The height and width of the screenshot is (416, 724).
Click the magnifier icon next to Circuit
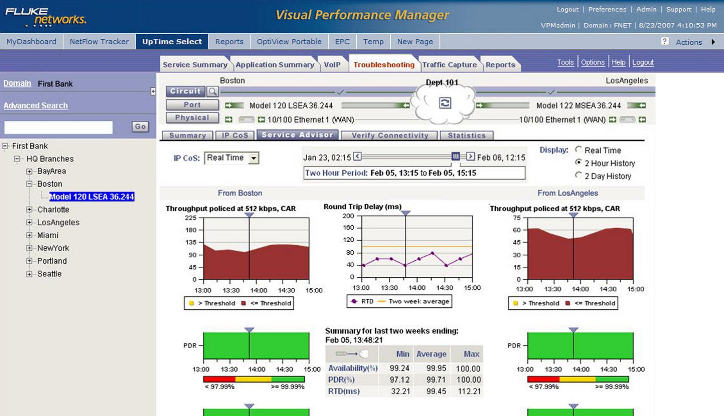[212, 91]
